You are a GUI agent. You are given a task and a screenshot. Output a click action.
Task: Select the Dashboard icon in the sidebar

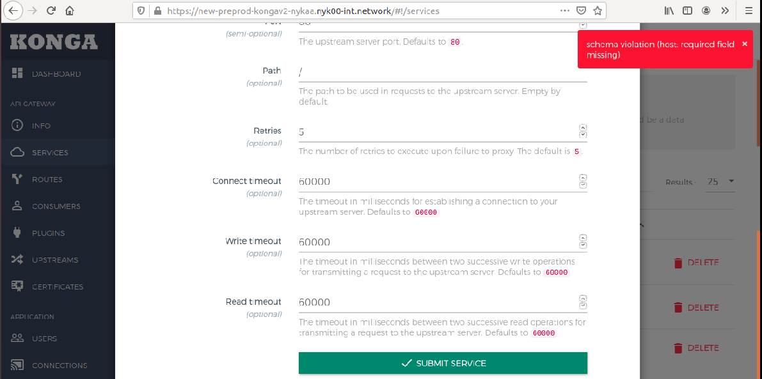tap(19, 73)
